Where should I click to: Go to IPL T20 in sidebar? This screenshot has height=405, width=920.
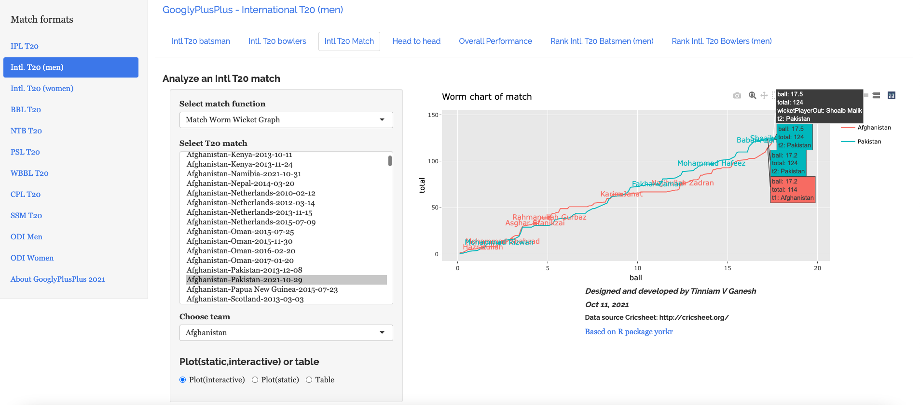25,46
